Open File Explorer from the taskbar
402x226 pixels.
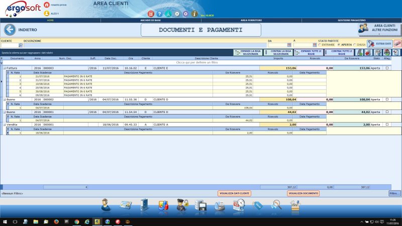coord(36,221)
